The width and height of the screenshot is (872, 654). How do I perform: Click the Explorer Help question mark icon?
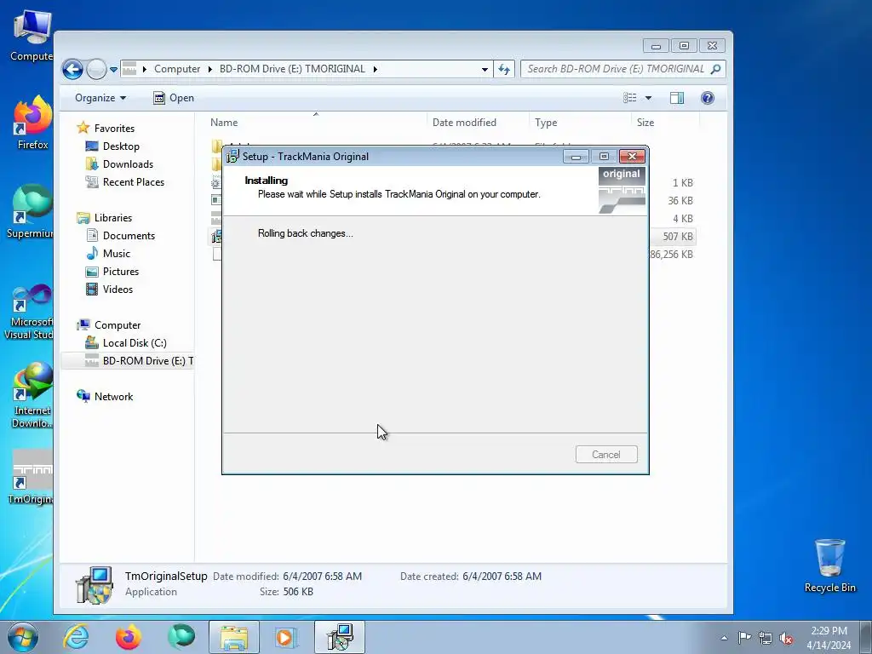pos(708,98)
